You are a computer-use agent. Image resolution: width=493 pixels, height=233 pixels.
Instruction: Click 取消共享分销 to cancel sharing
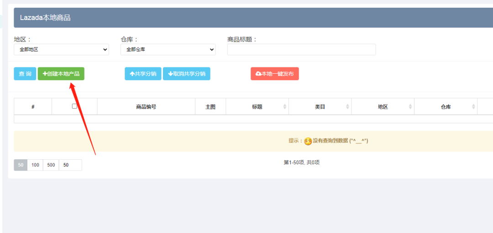tap(186, 74)
